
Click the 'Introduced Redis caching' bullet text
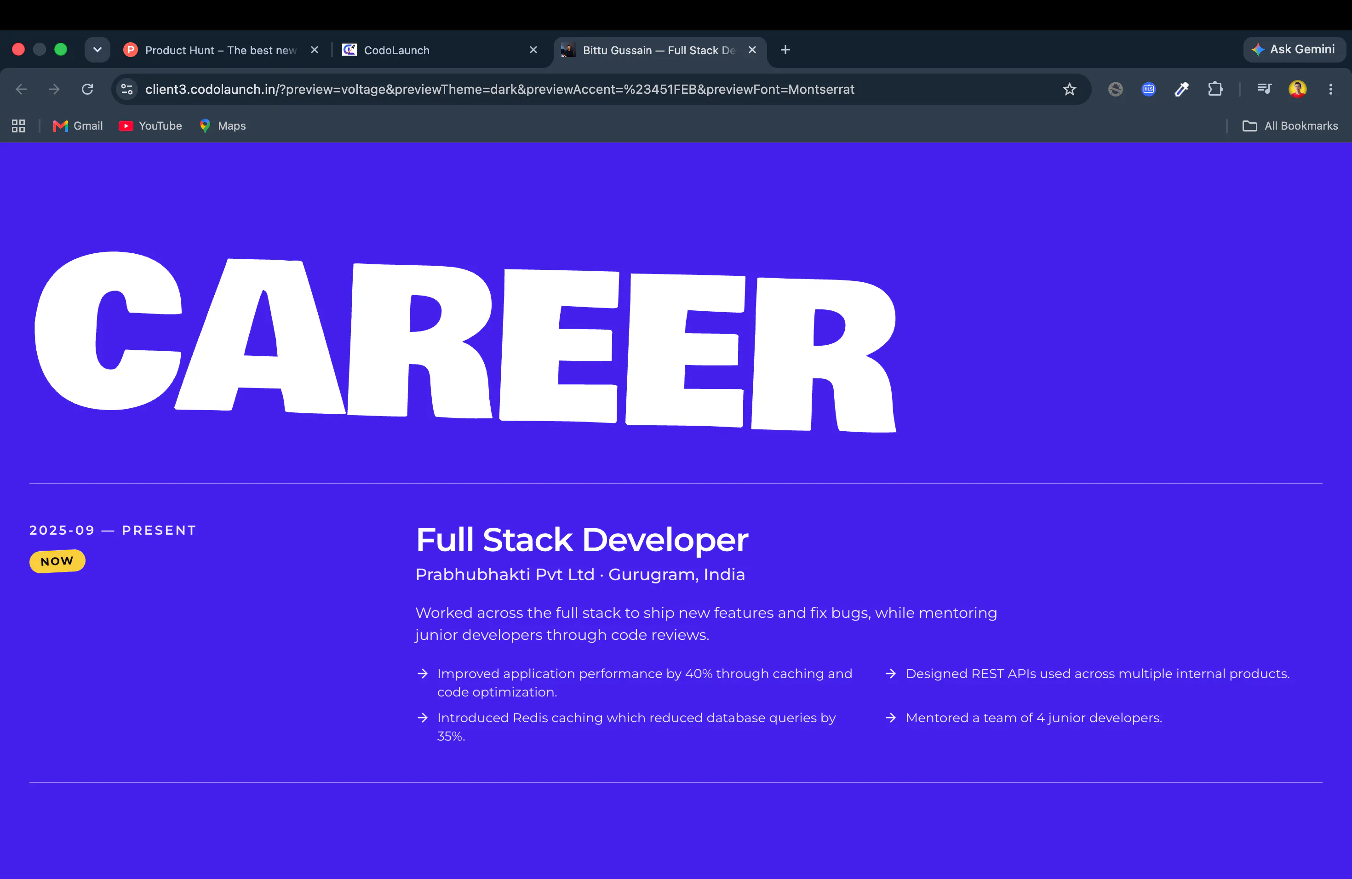pyautogui.click(x=636, y=727)
